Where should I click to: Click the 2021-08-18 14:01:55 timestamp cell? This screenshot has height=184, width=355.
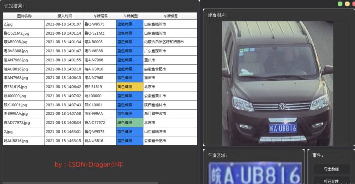64,60
